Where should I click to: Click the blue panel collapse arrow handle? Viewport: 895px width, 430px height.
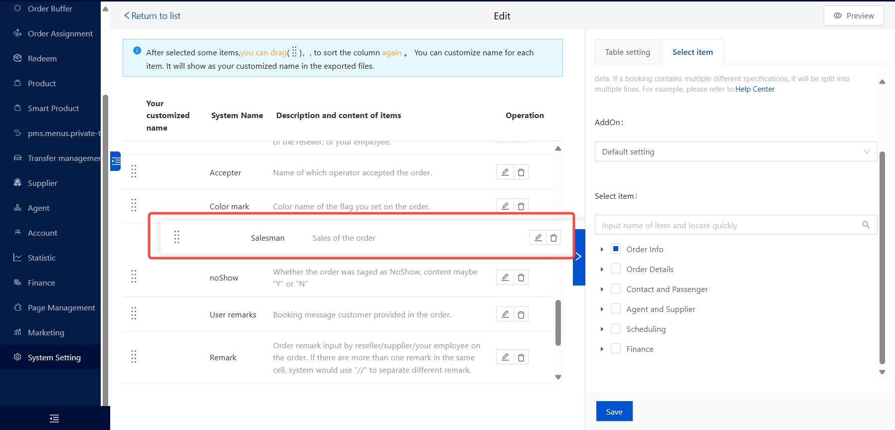point(578,257)
